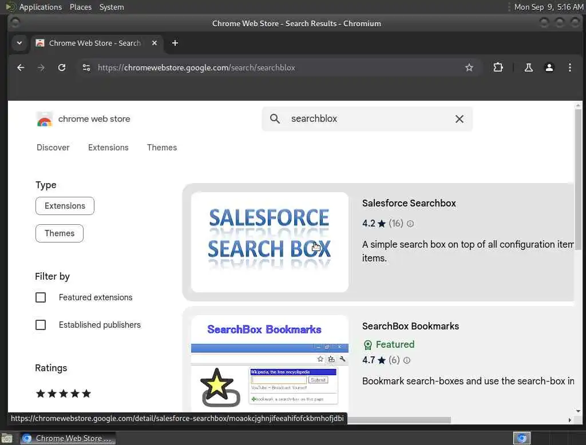Click the searchblox search field
Image resolution: width=586 pixels, height=445 pixels.
coord(367,119)
